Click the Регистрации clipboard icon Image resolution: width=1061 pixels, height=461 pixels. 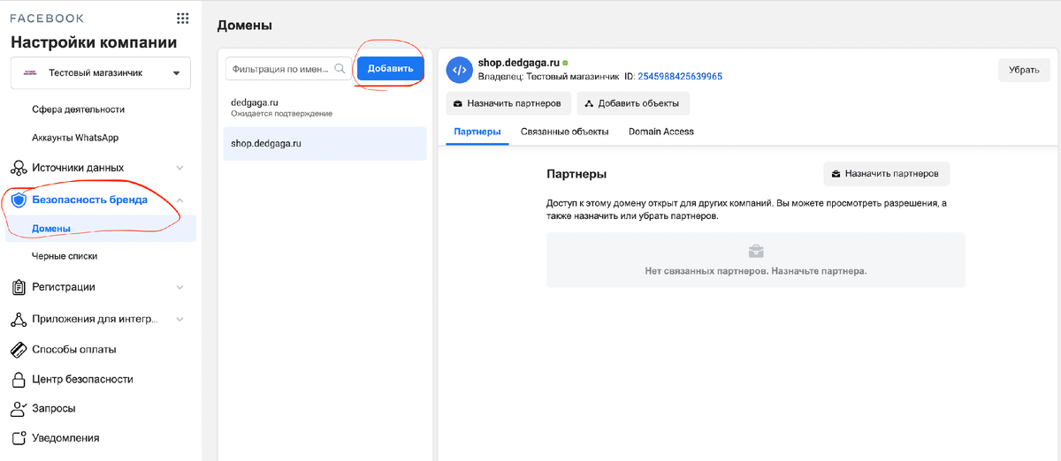point(18,287)
